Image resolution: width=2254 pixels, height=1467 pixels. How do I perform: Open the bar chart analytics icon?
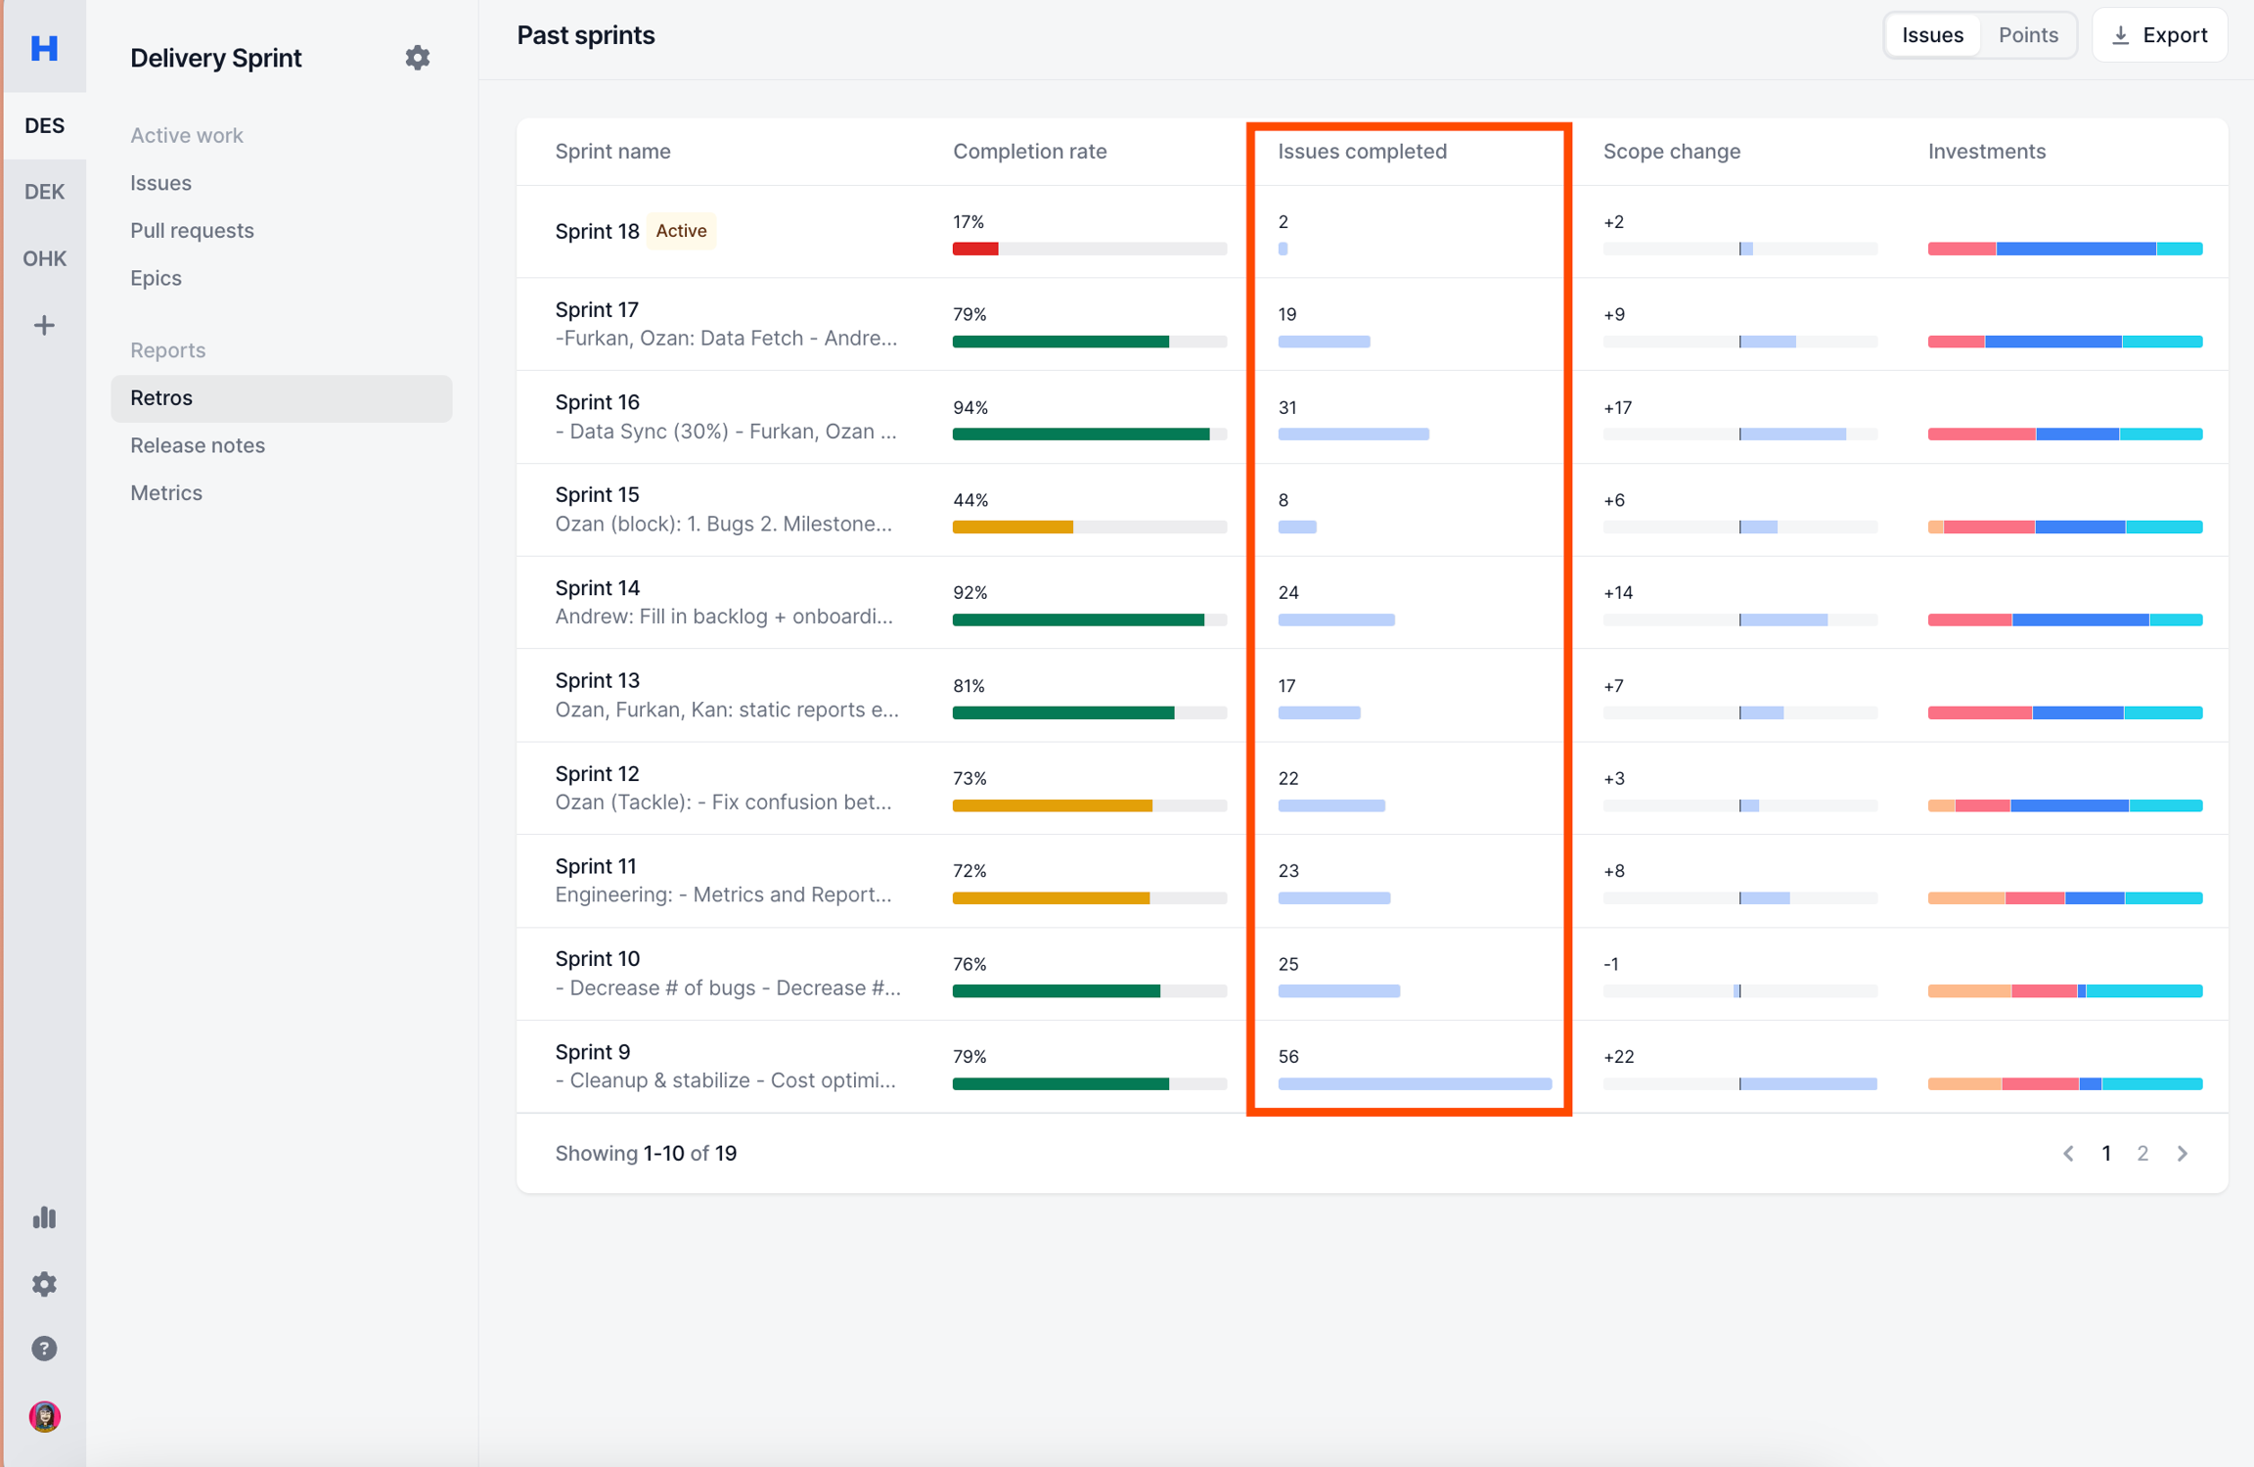(44, 1217)
